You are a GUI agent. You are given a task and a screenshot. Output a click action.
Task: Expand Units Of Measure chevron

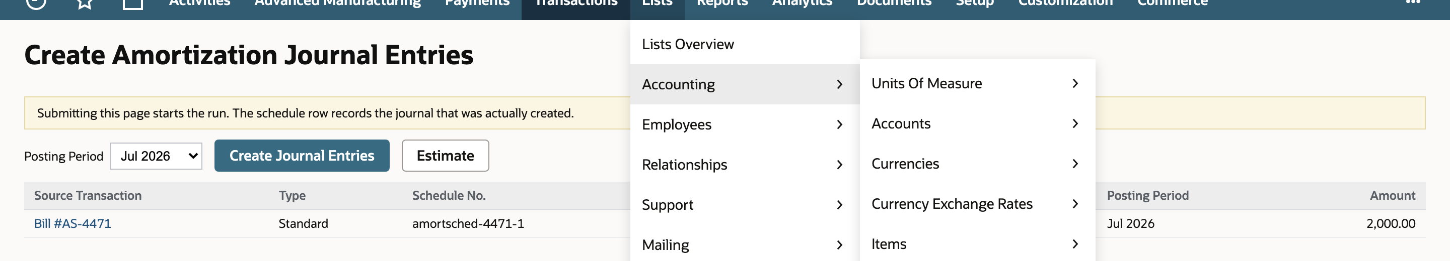click(x=1075, y=83)
